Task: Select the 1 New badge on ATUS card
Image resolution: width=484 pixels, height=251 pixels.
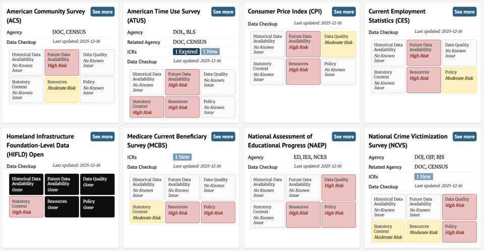Action: [210, 51]
